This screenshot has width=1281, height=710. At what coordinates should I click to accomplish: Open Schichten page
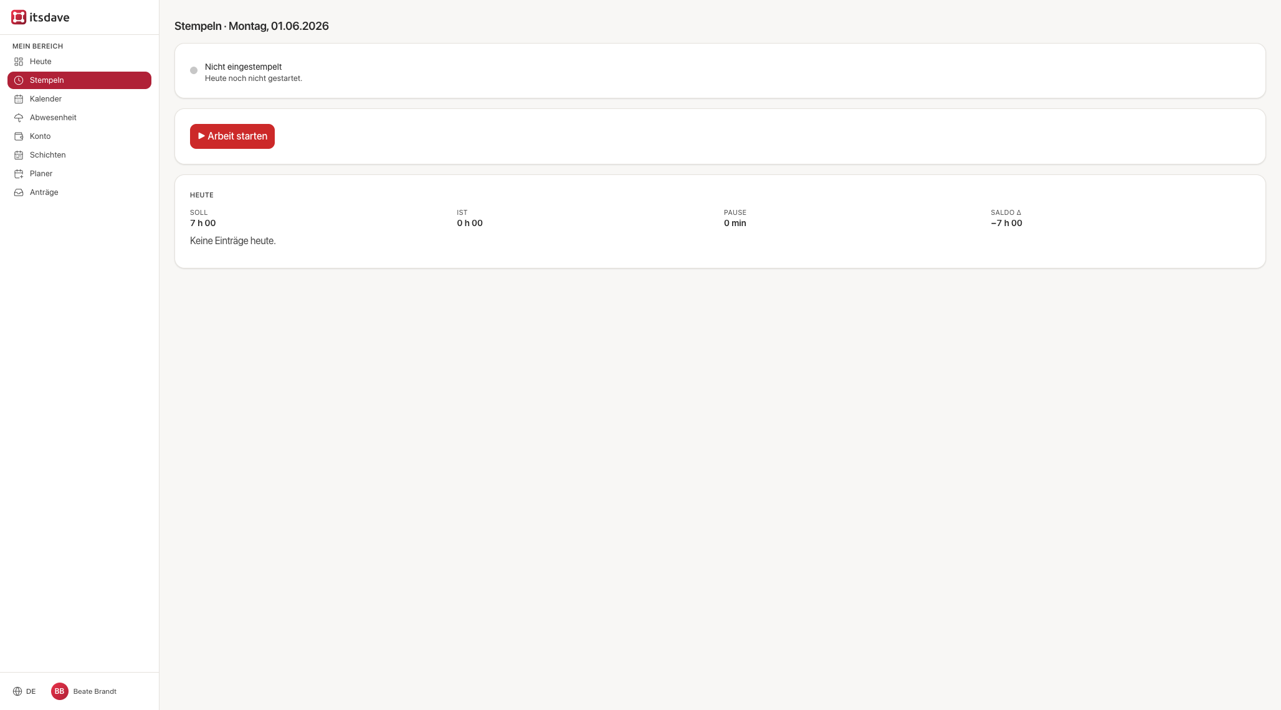coord(79,155)
